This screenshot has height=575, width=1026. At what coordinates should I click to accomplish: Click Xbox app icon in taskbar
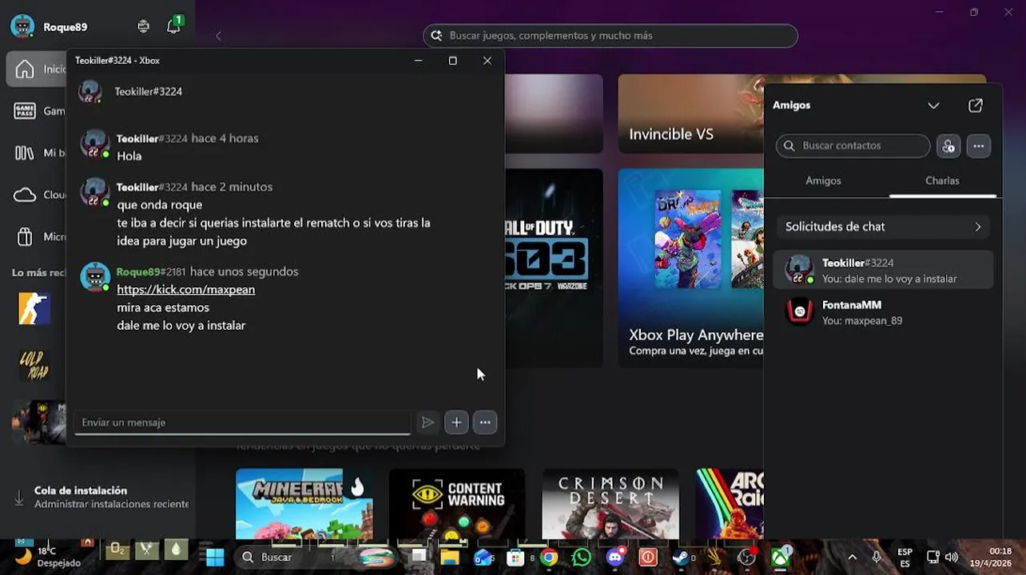(780, 557)
